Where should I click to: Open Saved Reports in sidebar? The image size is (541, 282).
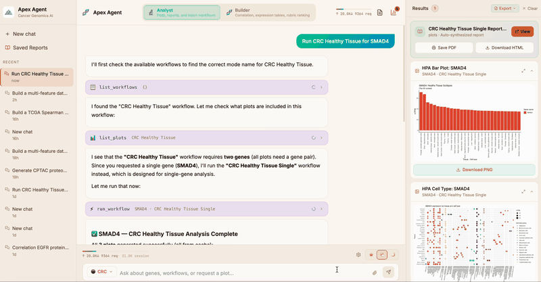point(26,47)
